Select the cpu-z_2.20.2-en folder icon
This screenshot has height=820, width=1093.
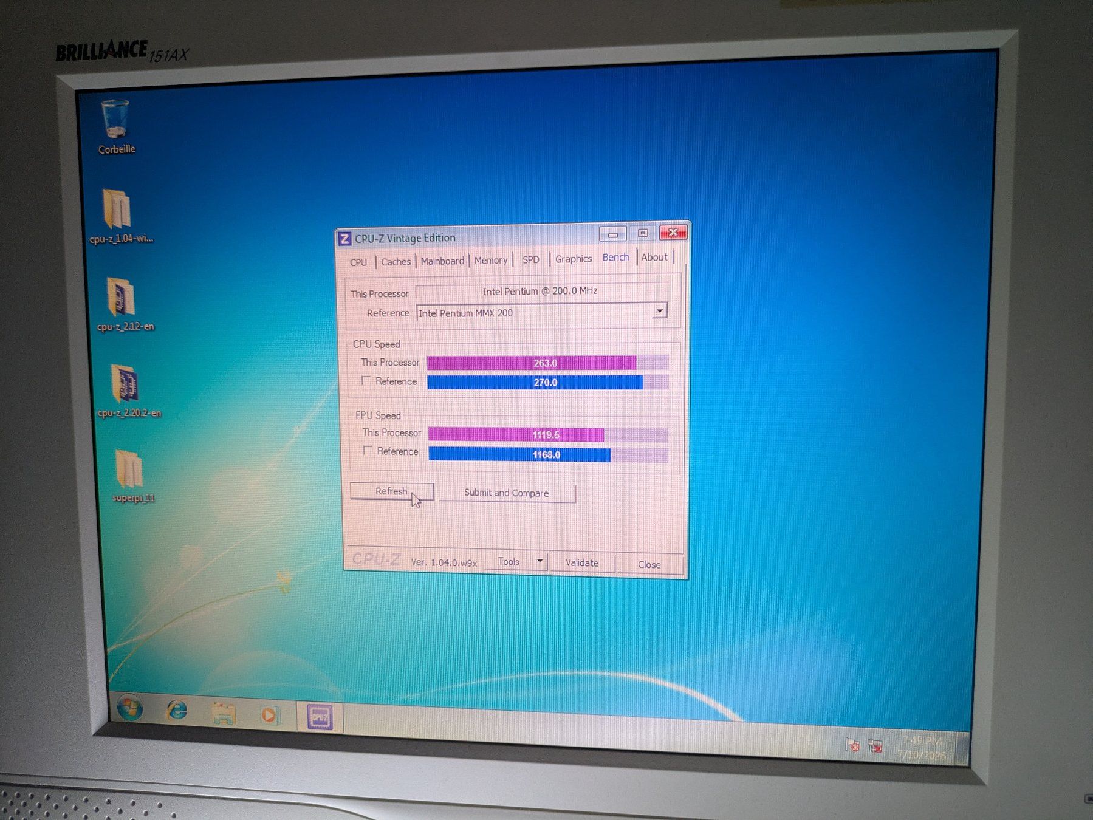point(128,391)
